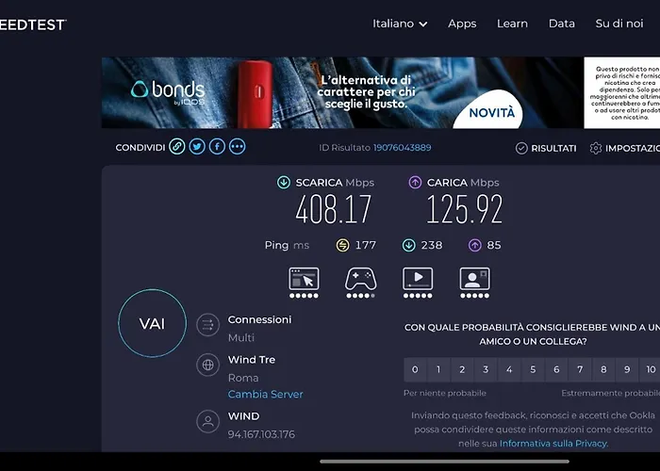Viewport: 660px width, 471px height.
Task: Click the VAI start test button
Action: tap(152, 323)
